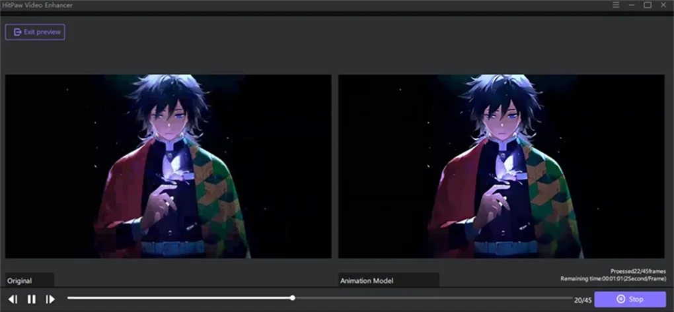674x312 pixels.
Task: Maximize the HitPaw Video Enhancer window
Action: click(648, 5)
